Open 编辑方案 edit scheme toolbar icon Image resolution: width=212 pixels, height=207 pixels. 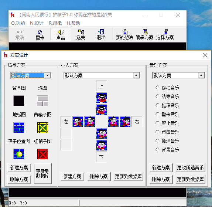pos(144,35)
